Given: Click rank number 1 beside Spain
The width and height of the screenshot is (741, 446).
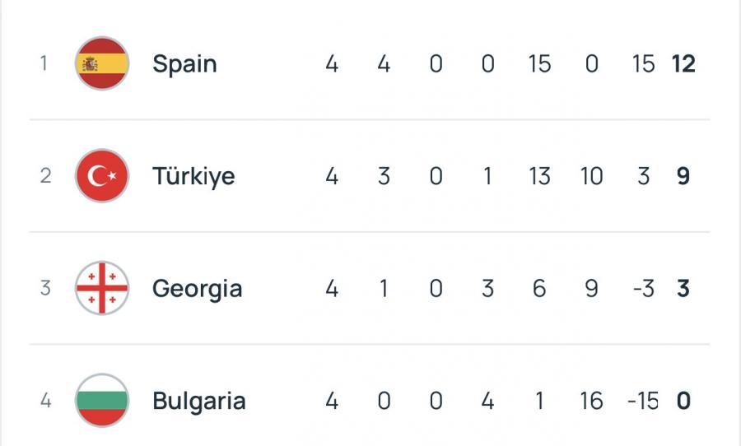Looking at the screenshot, I should click(44, 63).
